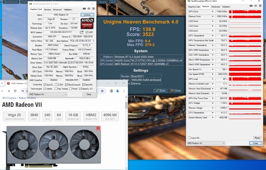
Task: Switch to Advanced tab in Graphics Card window
Action: coord(57,10)
